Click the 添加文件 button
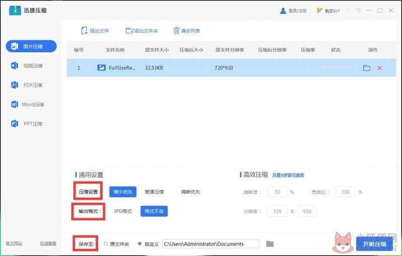This screenshot has width=402, height=256. pyautogui.click(x=95, y=31)
